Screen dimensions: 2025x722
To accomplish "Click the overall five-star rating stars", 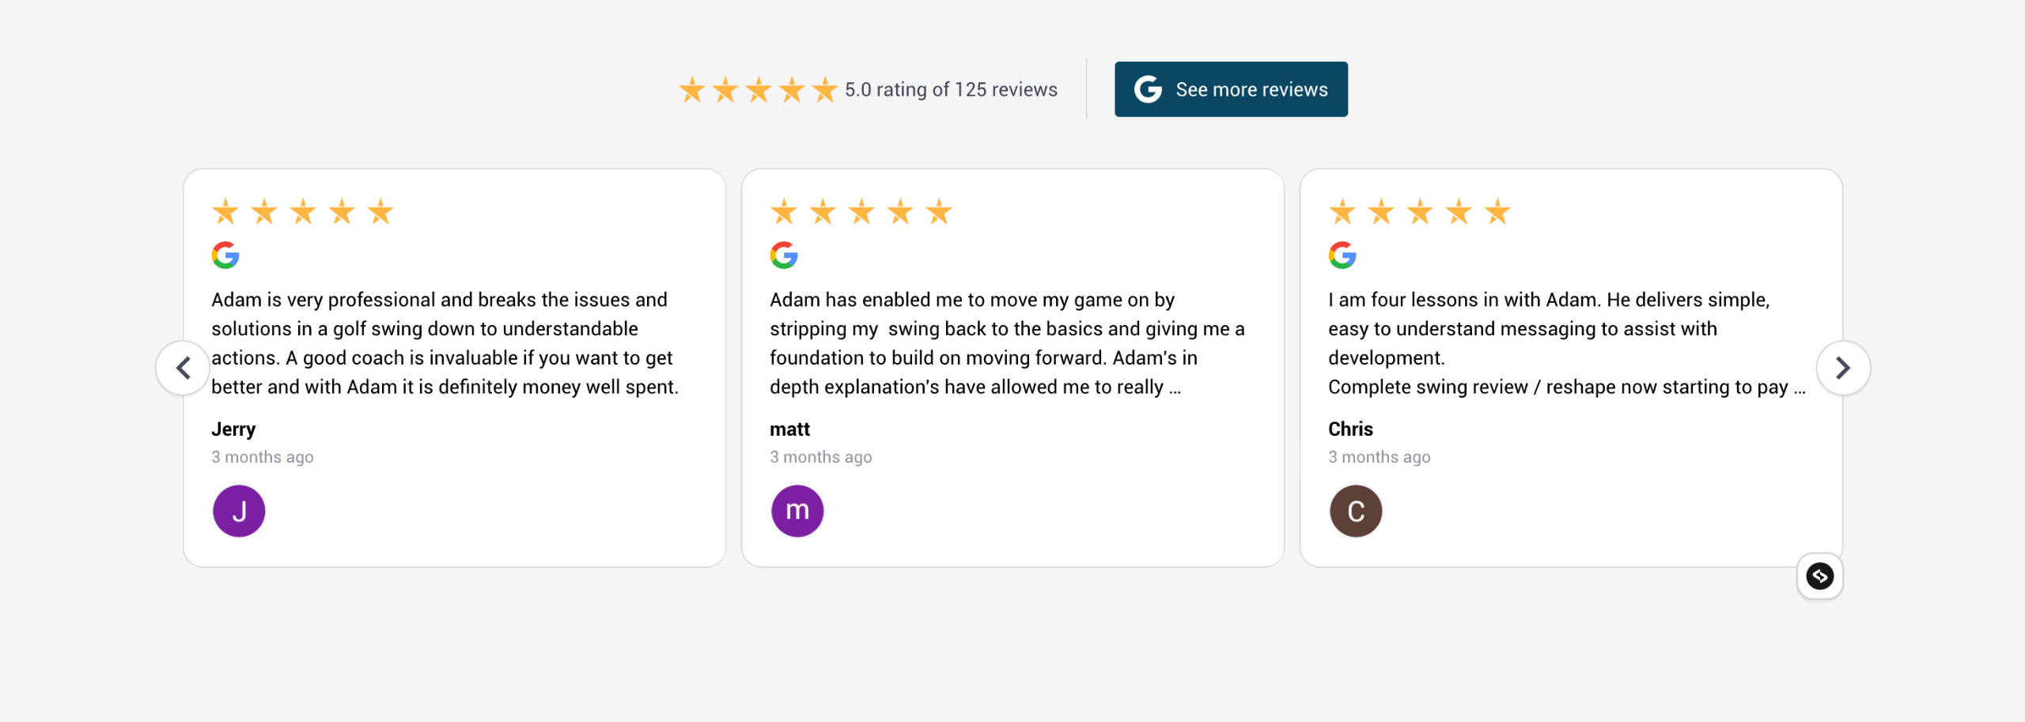I will [758, 90].
